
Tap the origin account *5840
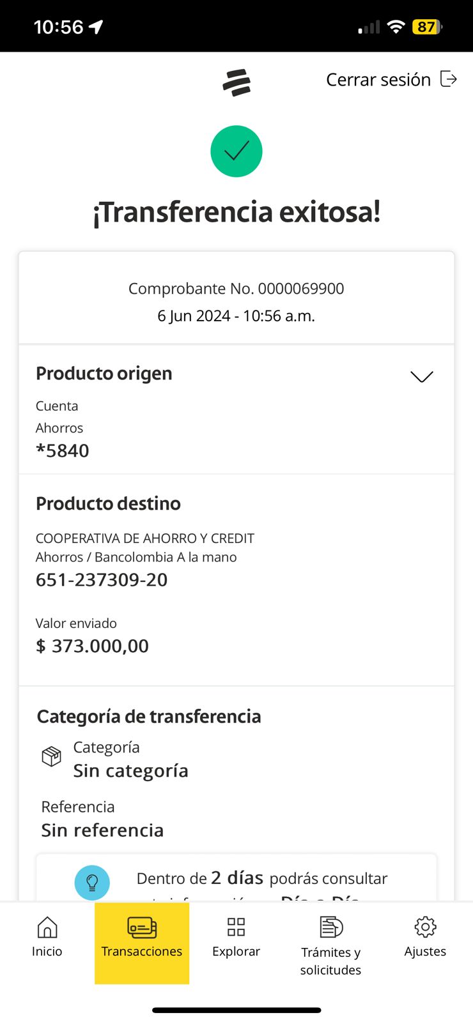click(63, 451)
